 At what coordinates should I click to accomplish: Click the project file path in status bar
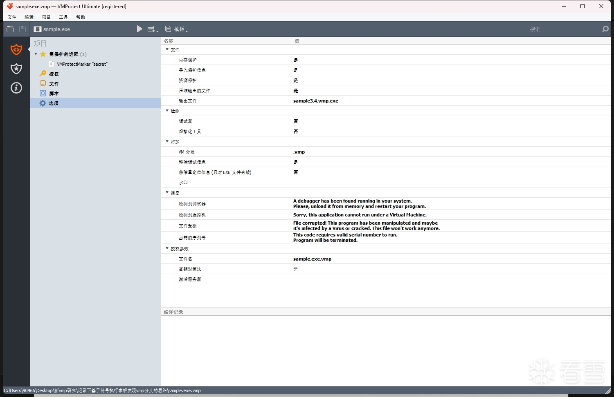pos(102,390)
